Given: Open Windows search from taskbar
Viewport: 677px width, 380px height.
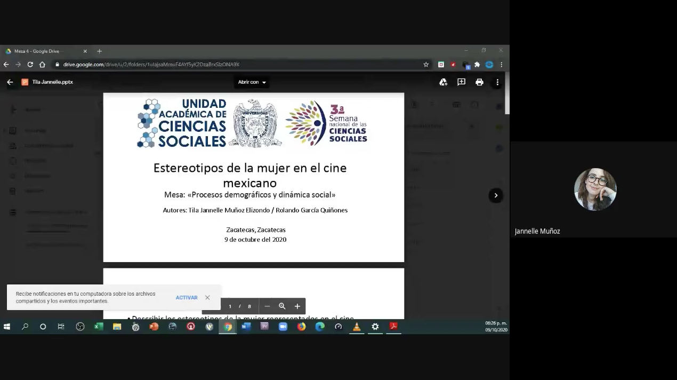Looking at the screenshot, I should [25, 327].
